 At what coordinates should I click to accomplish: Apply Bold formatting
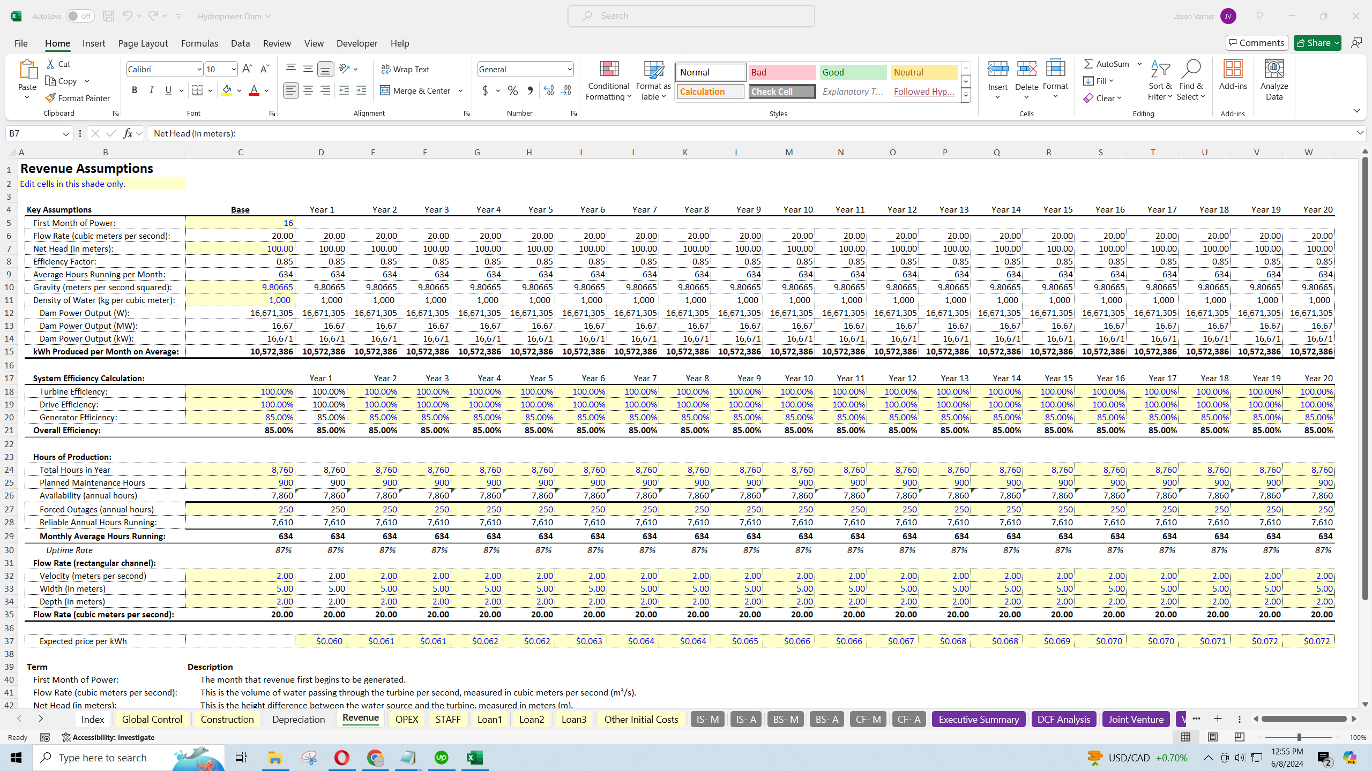(x=135, y=90)
